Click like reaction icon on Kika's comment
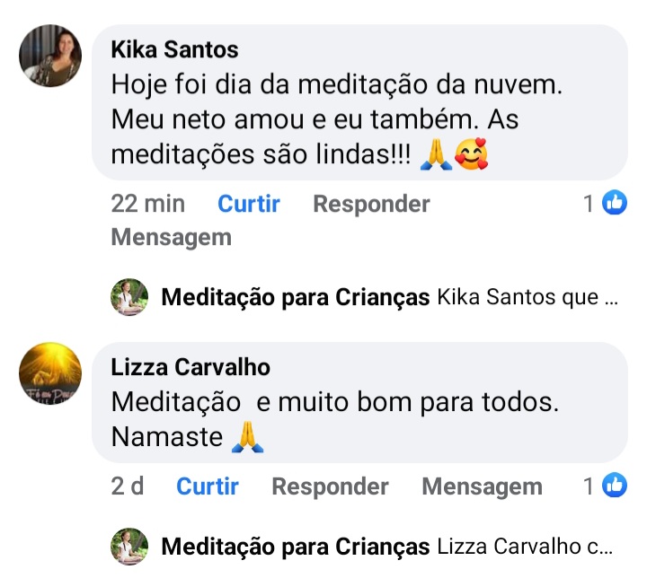 [x=615, y=204]
